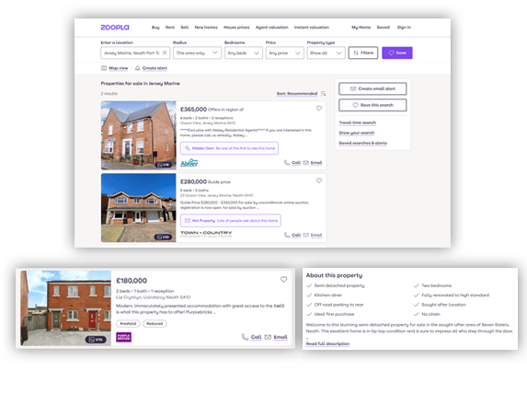Expand the Any price dropdown

(x=285, y=52)
